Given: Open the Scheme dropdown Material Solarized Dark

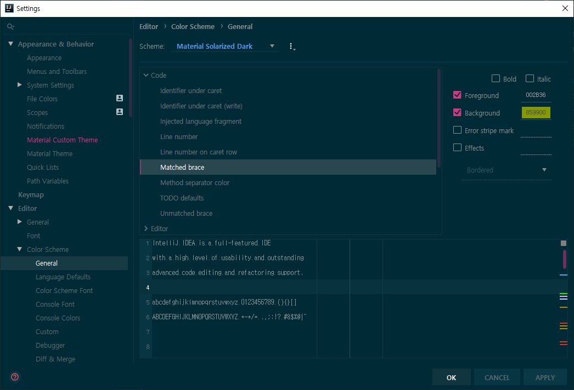Looking at the screenshot, I should (225, 47).
